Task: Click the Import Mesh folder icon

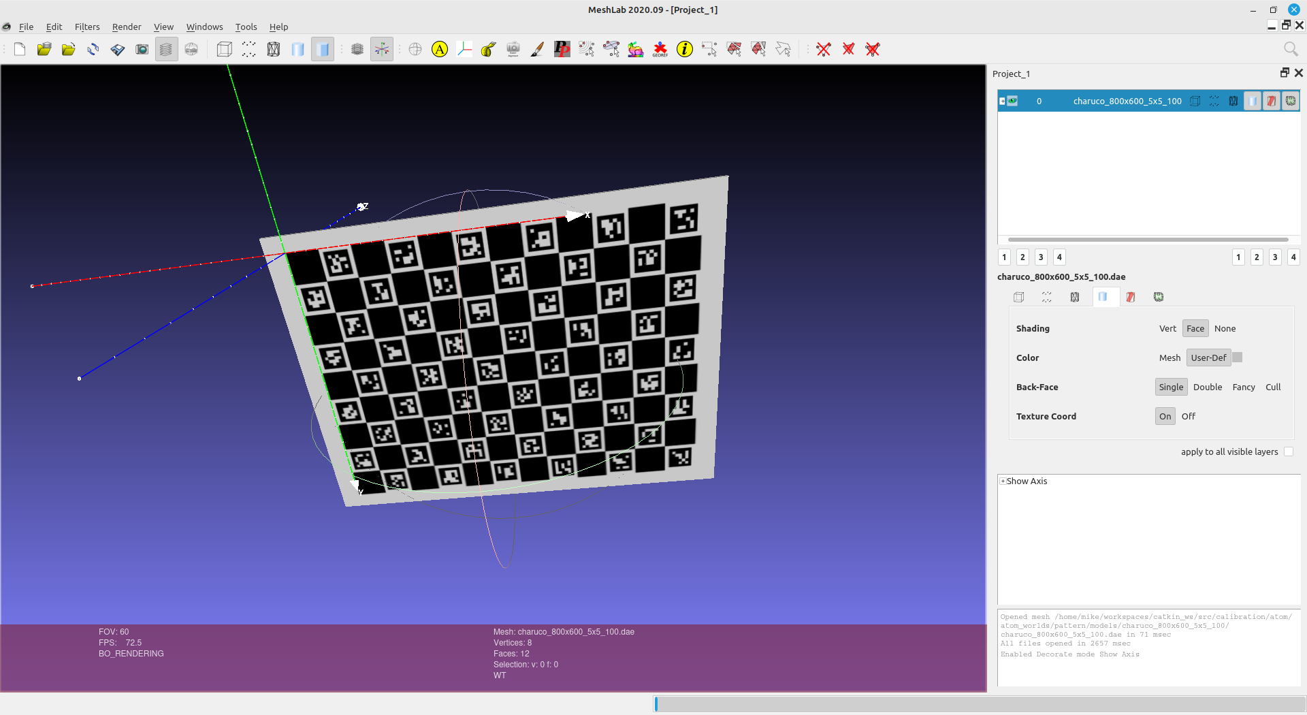Action: [x=69, y=49]
